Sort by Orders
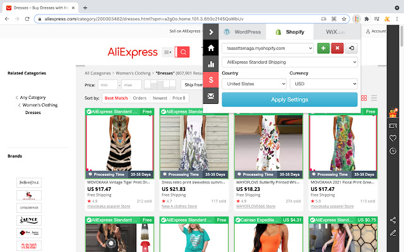404x252 pixels. (x=140, y=98)
